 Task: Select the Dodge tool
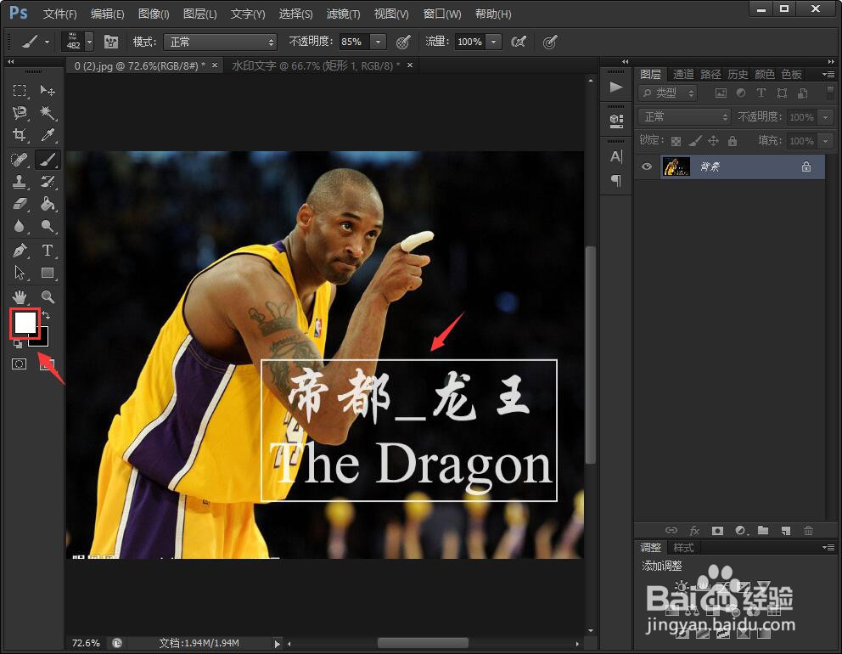[48, 226]
